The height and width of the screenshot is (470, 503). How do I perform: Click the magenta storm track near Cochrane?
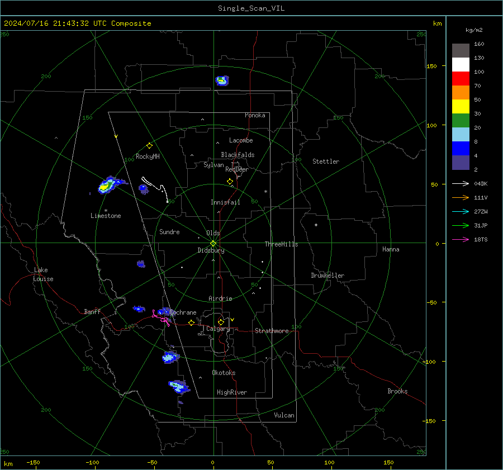[161, 318]
